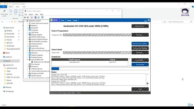Viewport: 194px width, 109px height.
Task: Open the QFIL File menu
Action: 62,20
